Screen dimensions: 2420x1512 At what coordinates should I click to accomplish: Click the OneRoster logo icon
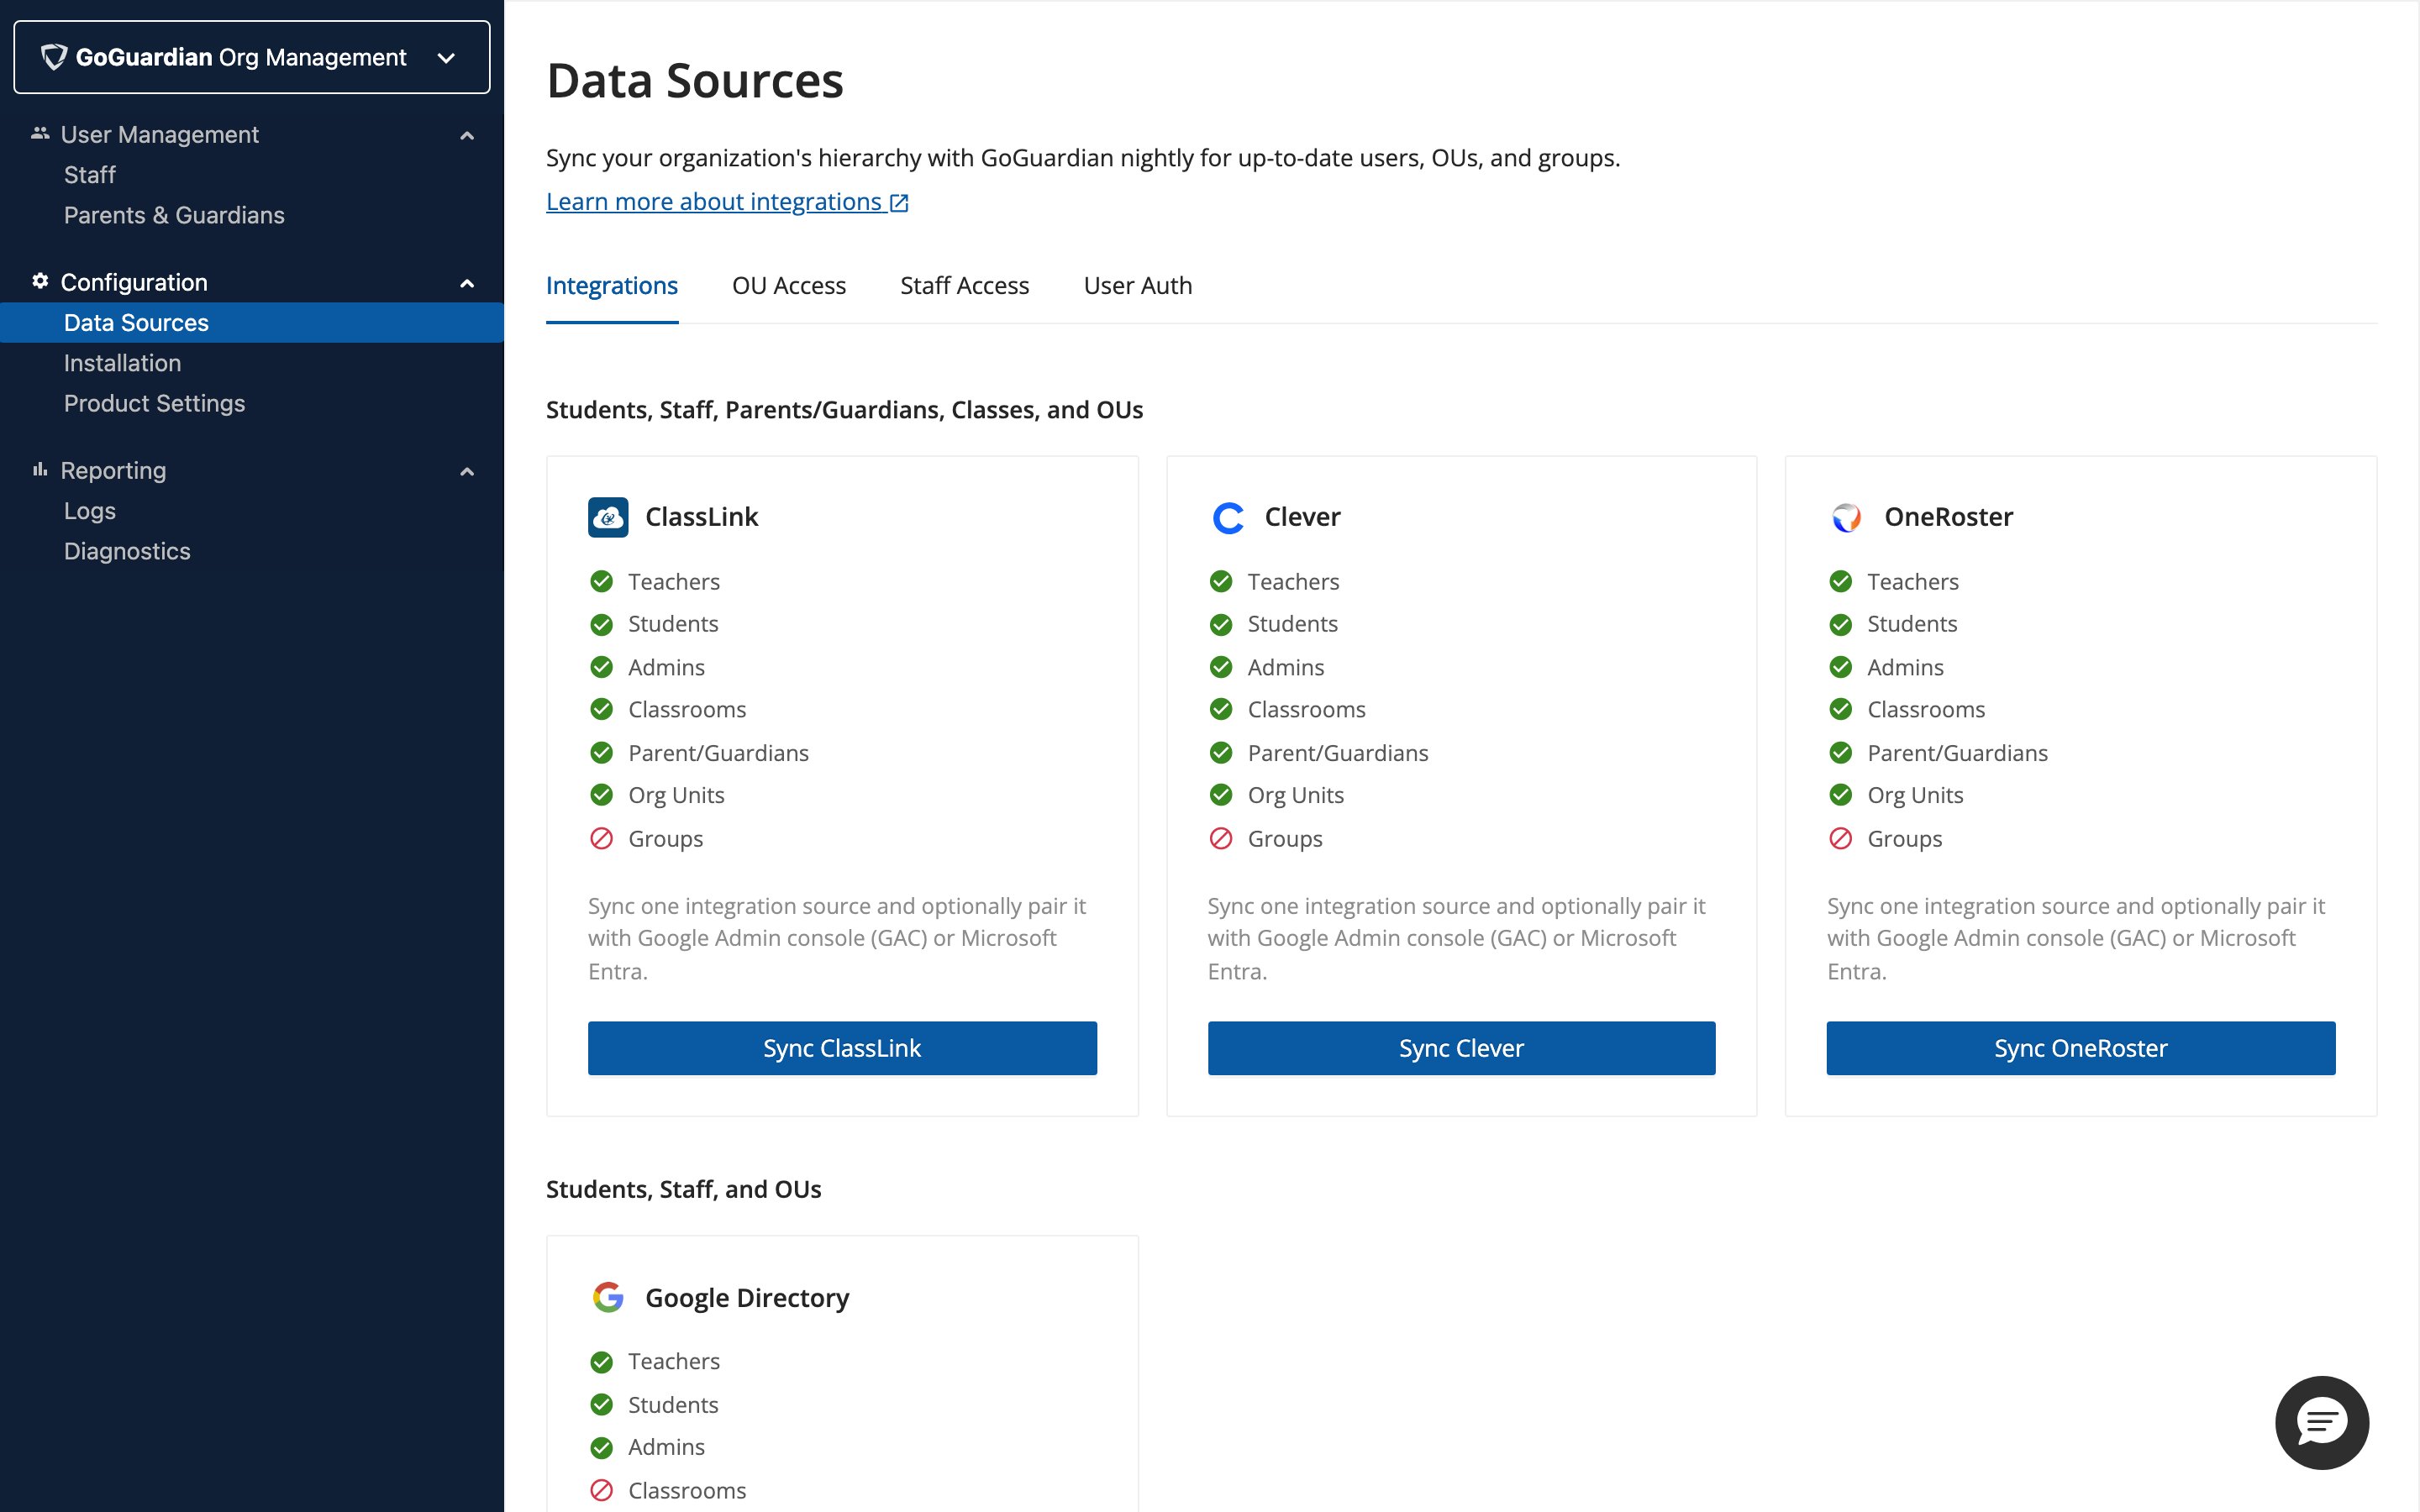[x=1846, y=517]
